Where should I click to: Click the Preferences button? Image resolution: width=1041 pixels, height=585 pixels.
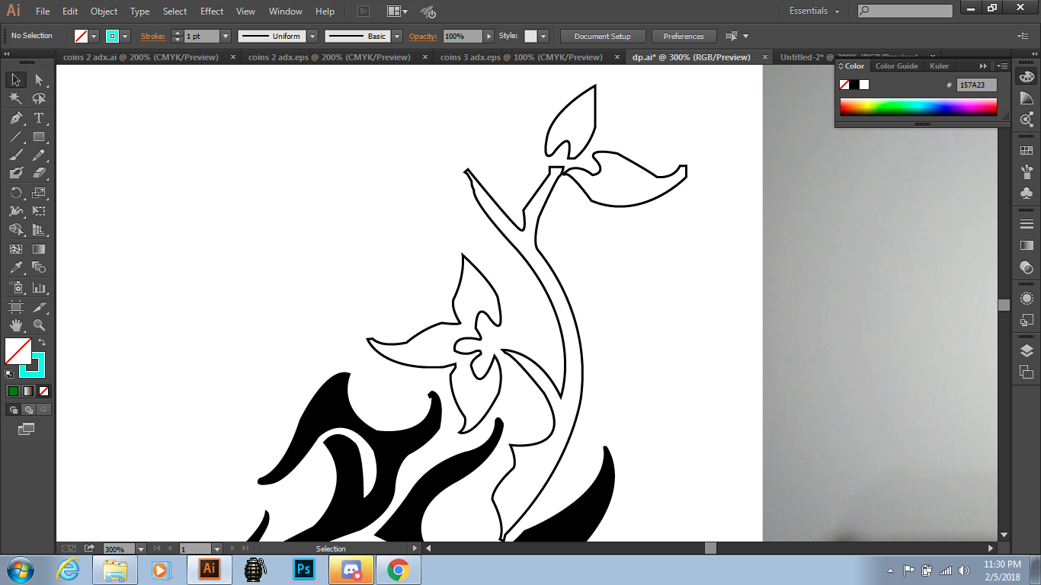(x=684, y=37)
